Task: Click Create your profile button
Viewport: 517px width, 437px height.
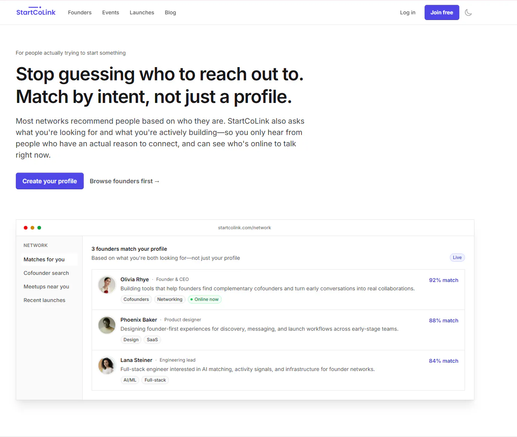Action: (x=50, y=181)
